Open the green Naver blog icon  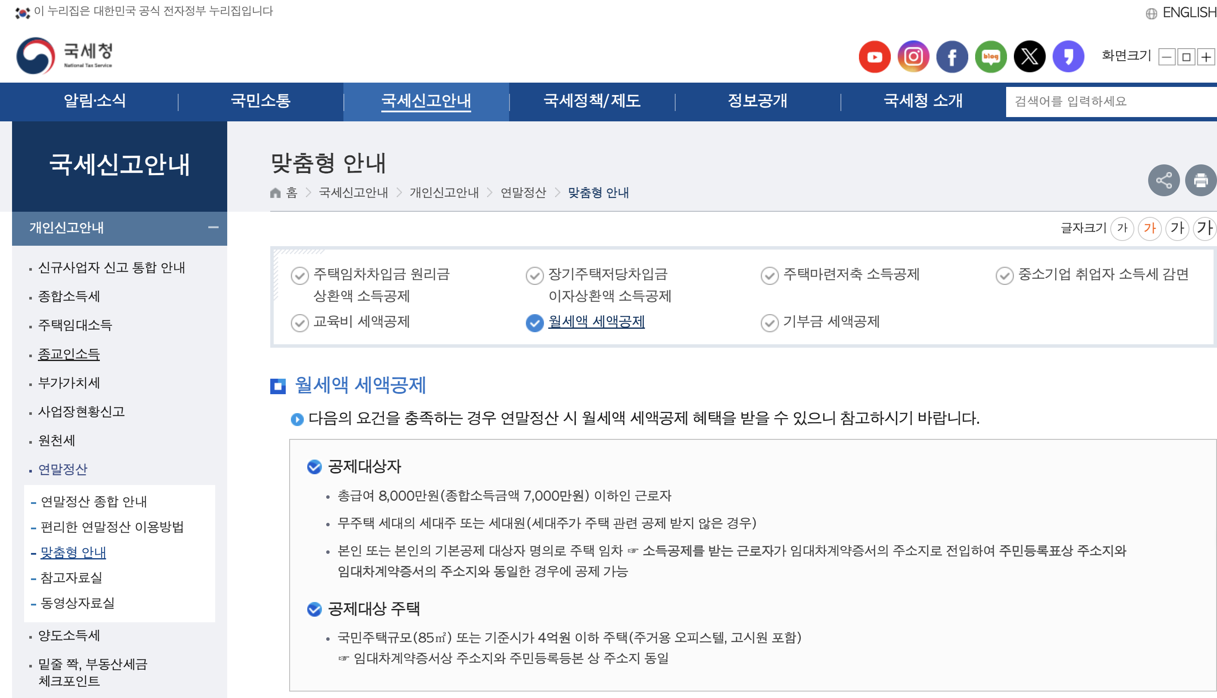pos(991,56)
